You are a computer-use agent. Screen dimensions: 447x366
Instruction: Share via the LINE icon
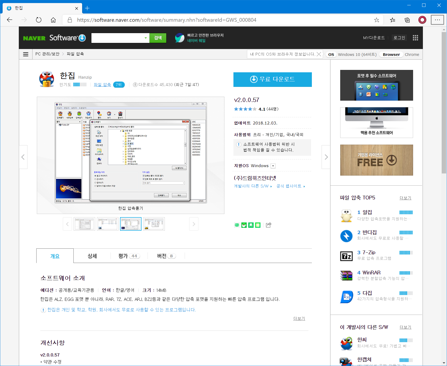(x=237, y=225)
